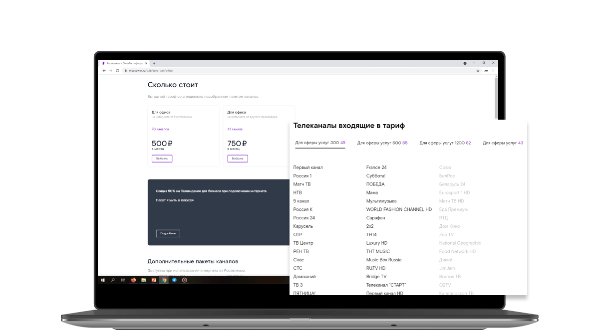
Task: Click the 'НТВ' channel name
Action: pos(298,192)
